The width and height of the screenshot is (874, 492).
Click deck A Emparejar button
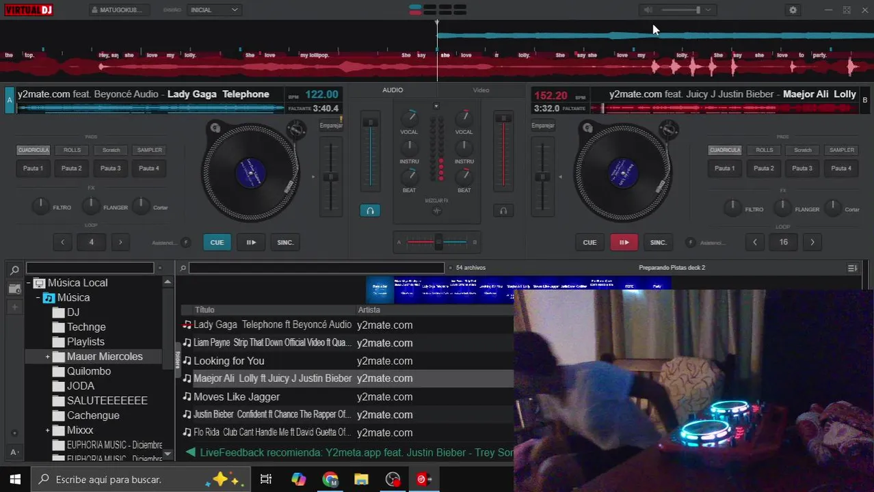coord(331,126)
